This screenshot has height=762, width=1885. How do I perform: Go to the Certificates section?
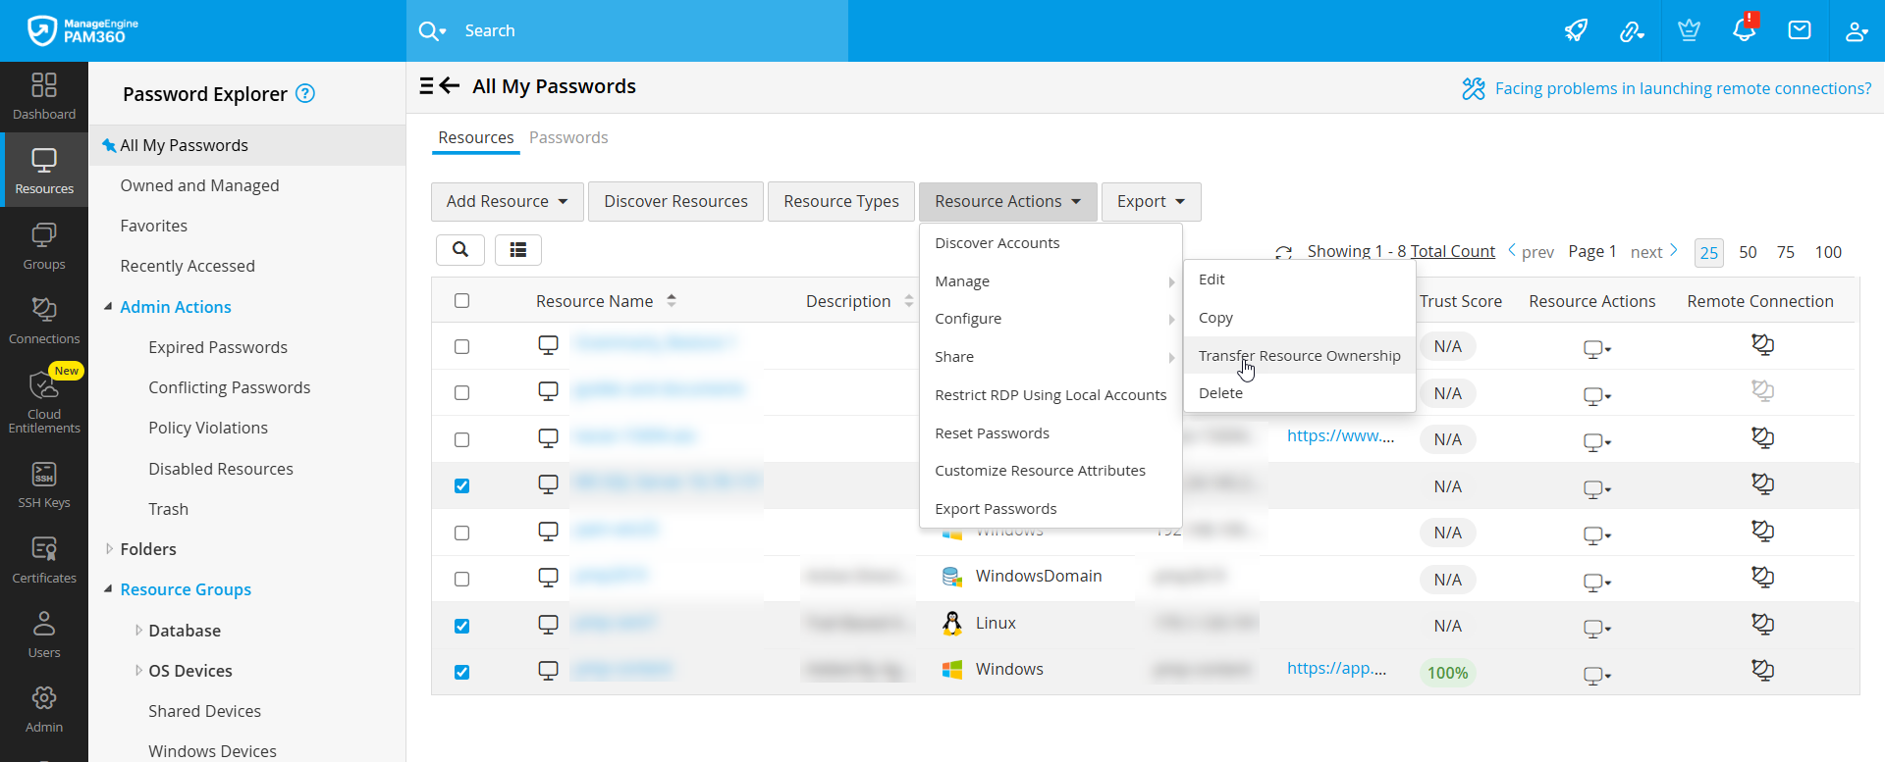click(x=44, y=560)
